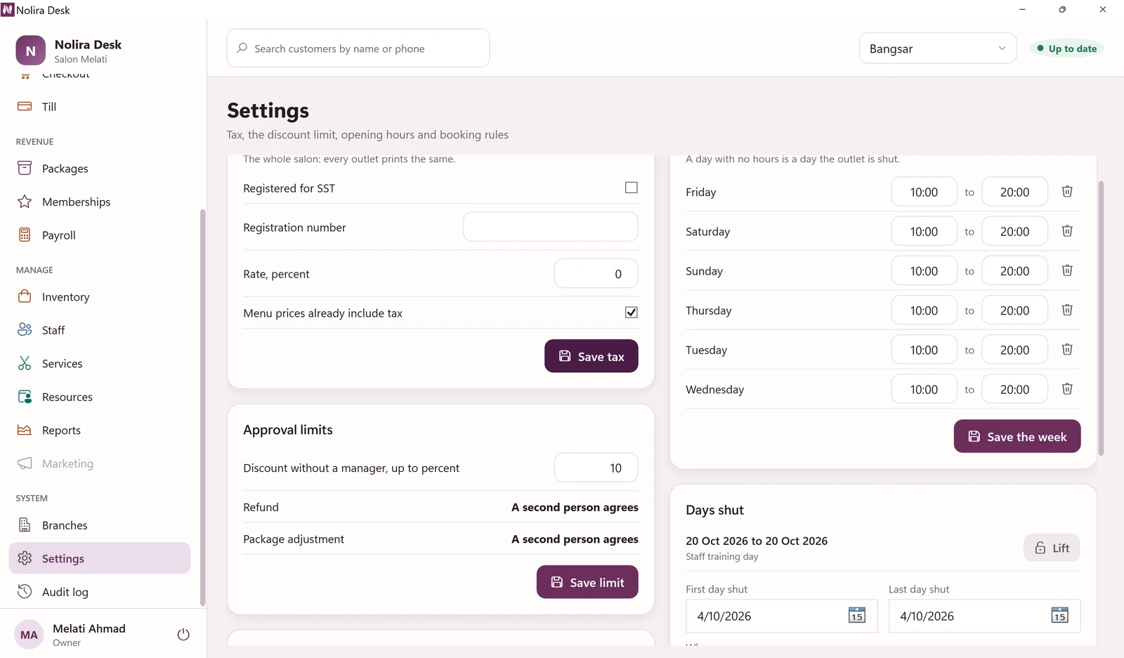Edit Friday opening time 10:00
Image resolution: width=1124 pixels, height=658 pixels.
coord(924,192)
